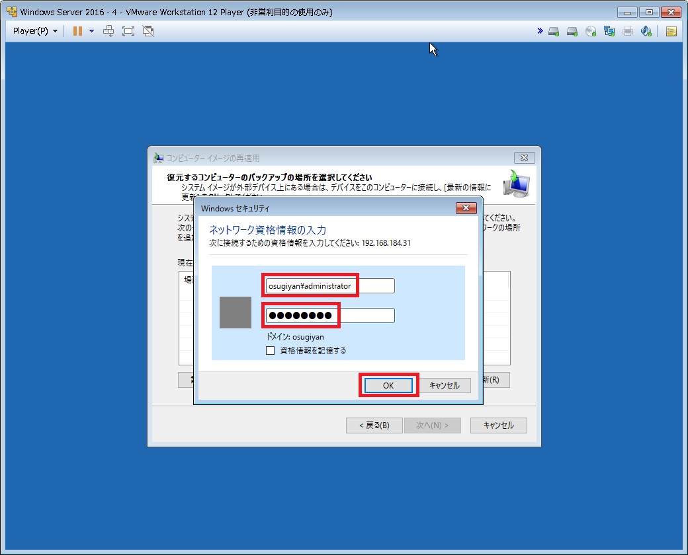Check the 資格情報を記憶する checkbox
Screen dimensions: 688x555
click(271, 350)
